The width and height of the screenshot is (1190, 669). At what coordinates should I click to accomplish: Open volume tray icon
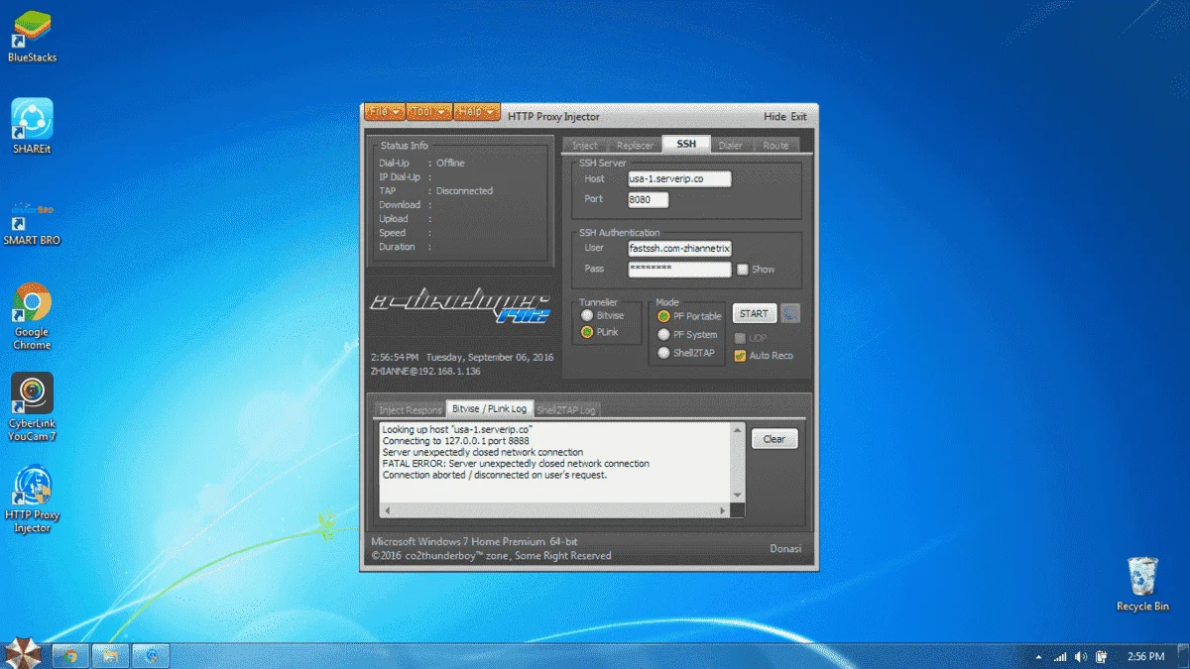point(1080,656)
